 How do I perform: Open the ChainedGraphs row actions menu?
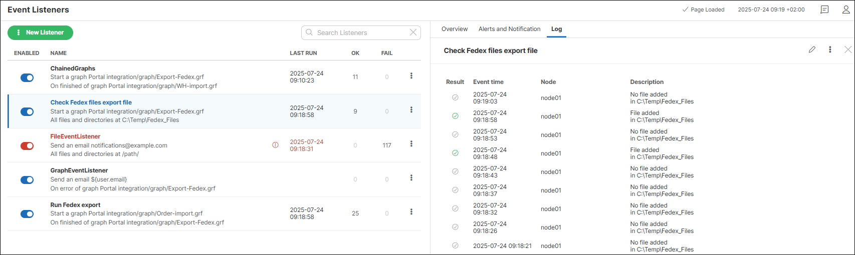[x=411, y=75]
